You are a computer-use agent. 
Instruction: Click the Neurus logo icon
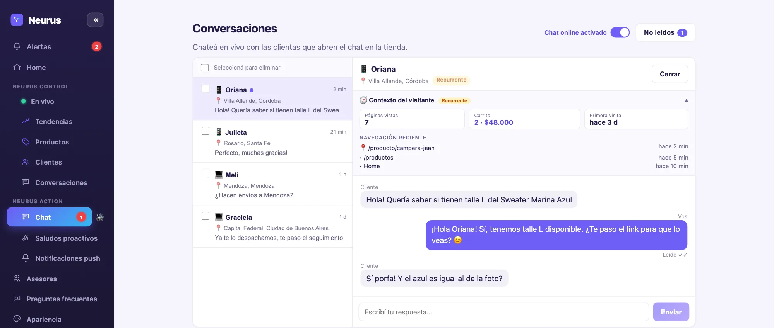17,20
